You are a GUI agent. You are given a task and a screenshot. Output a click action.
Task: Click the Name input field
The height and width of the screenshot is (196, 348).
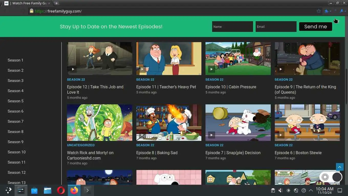(232, 27)
